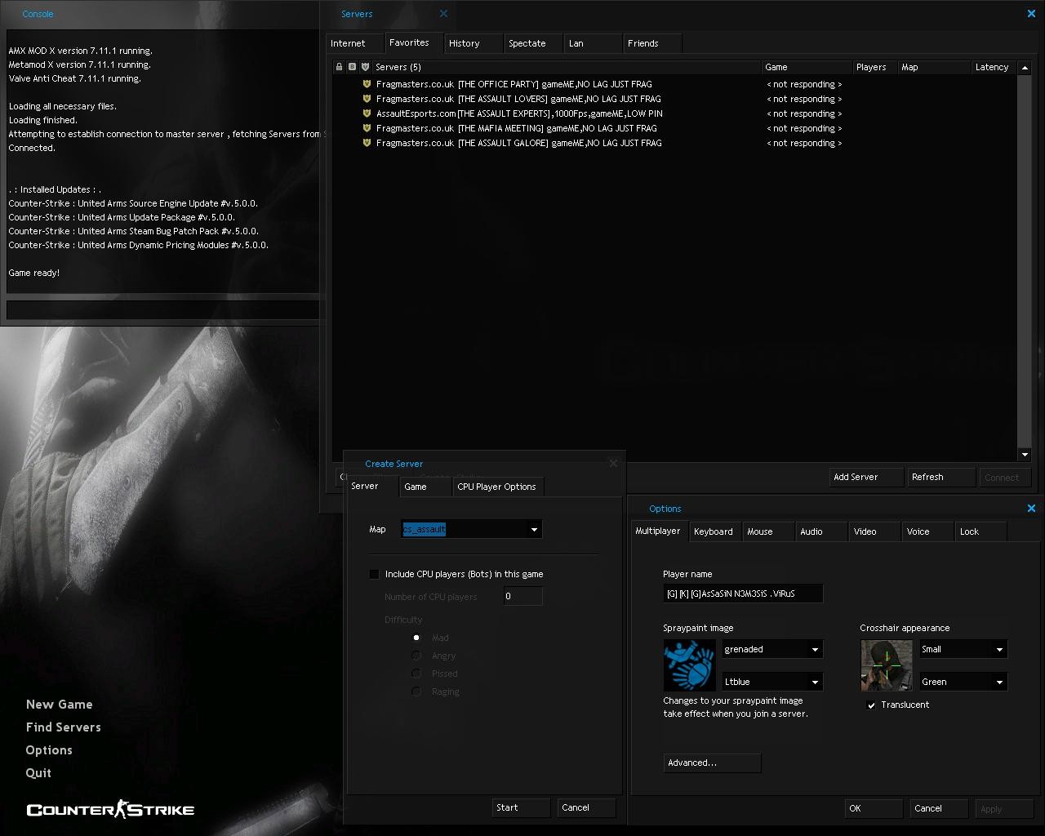Enable Include CPU players (Bots) checkbox
This screenshot has width=1045, height=836.
pyautogui.click(x=374, y=574)
